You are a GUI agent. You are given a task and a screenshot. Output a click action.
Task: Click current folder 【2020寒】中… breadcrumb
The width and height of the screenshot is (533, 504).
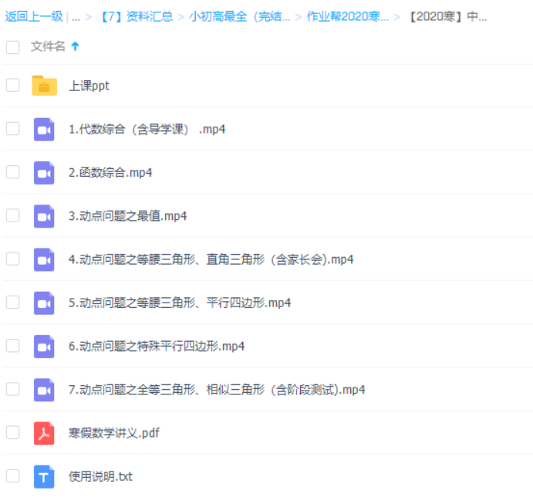tap(447, 16)
